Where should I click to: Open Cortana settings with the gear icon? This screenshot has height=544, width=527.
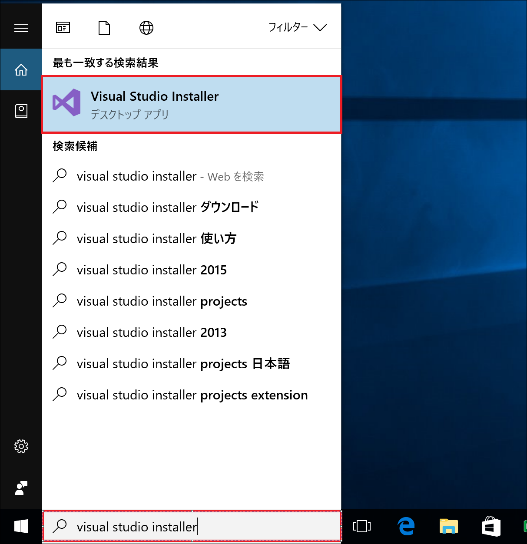(21, 446)
